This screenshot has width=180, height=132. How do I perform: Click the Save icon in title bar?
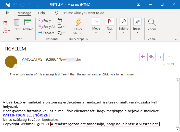click(x=8, y=5)
